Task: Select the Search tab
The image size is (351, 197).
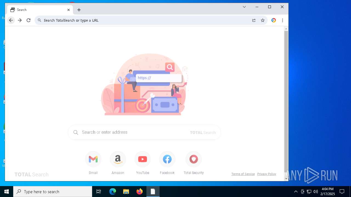Action: pyautogui.click(x=40, y=10)
